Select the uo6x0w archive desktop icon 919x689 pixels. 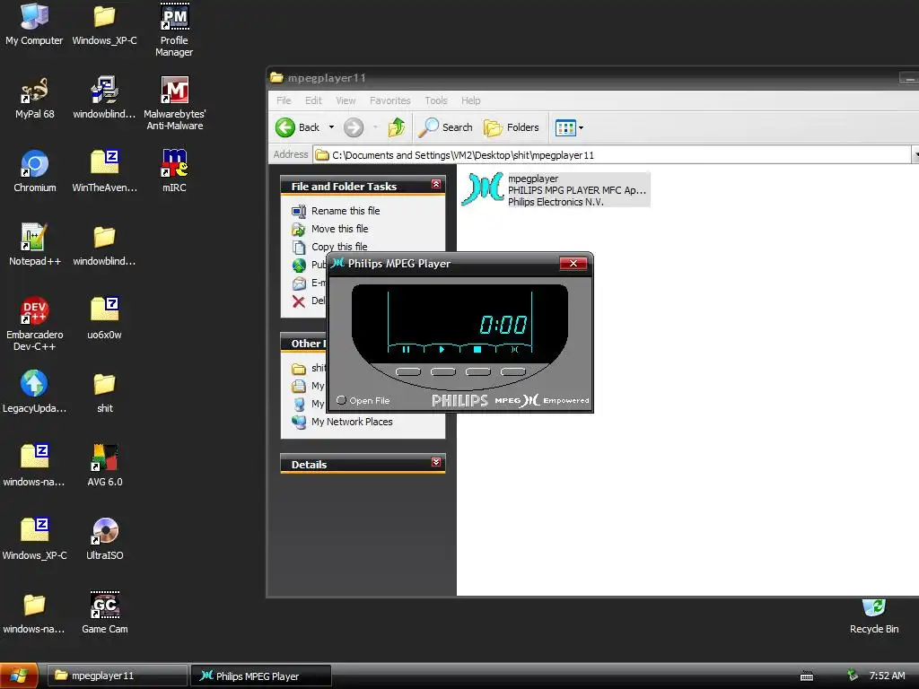(x=104, y=318)
